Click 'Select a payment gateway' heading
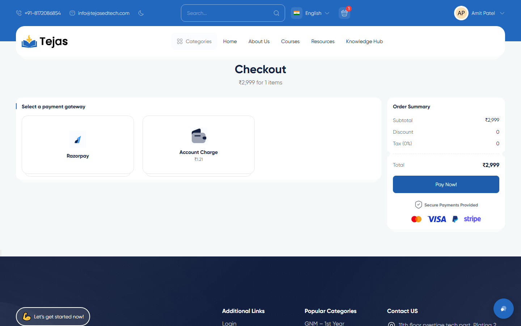This screenshot has width=521, height=326. [54, 106]
